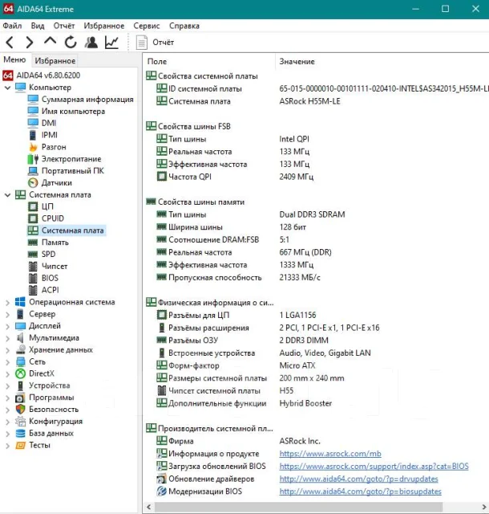The width and height of the screenshot is (489, 514).
Task: Select SPD item in tree
Action: 48,254
